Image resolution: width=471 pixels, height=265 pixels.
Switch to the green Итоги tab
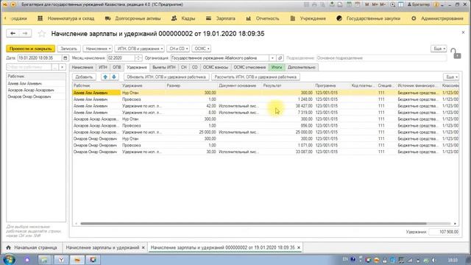pyautogui.click(x=277, y=67)
